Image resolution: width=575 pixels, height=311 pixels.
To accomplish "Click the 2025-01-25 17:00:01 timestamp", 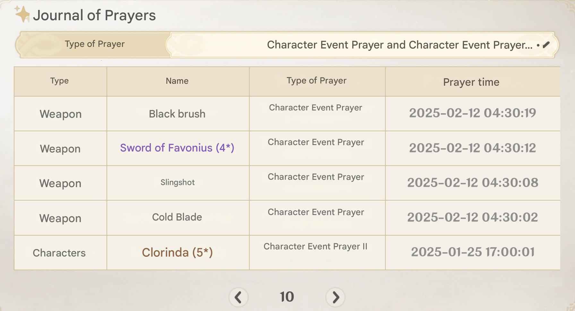I will coord(473,252).
